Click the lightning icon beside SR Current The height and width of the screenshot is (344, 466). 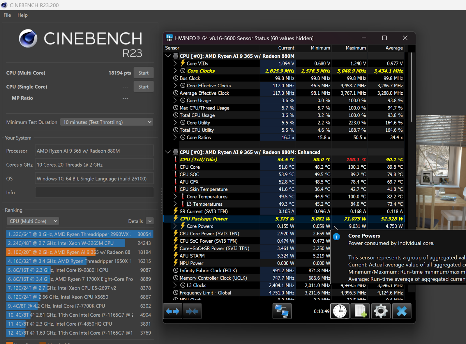coord(176,211)
